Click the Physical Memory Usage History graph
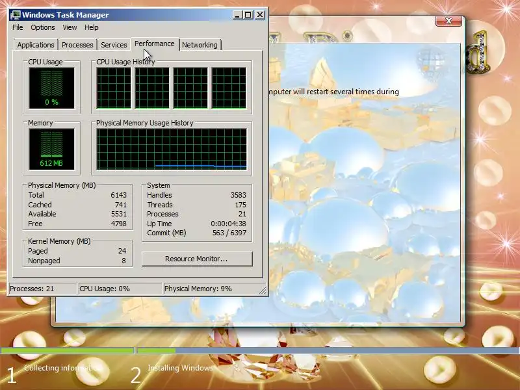Viewport: 520px width, 390px height. (172, 149)
